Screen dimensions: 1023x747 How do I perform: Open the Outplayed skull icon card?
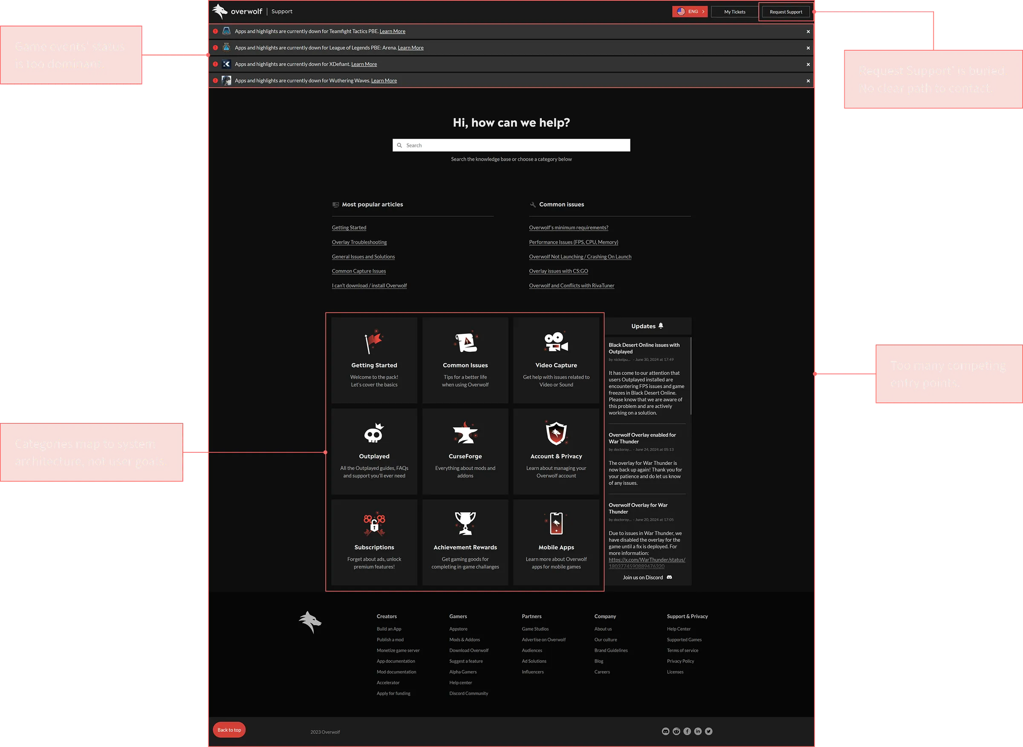click(x=374, y=451)
